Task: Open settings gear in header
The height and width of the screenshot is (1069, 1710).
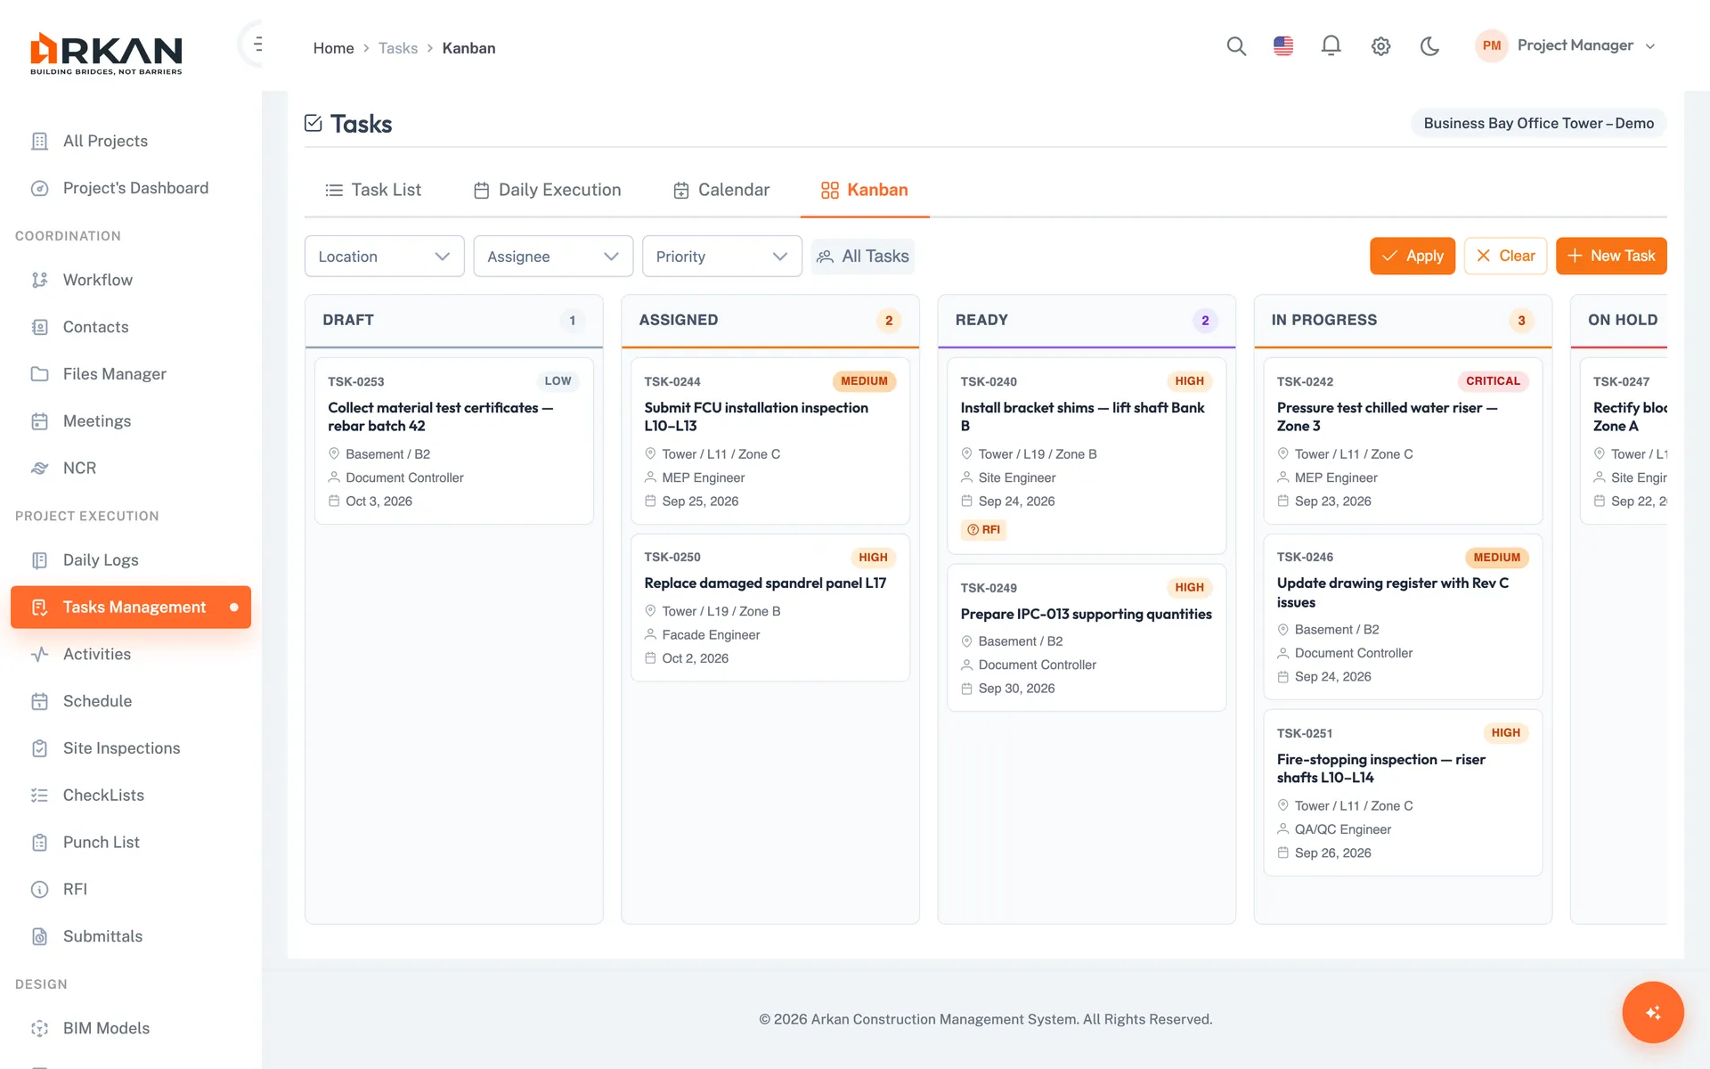Action: (1380, 46)
